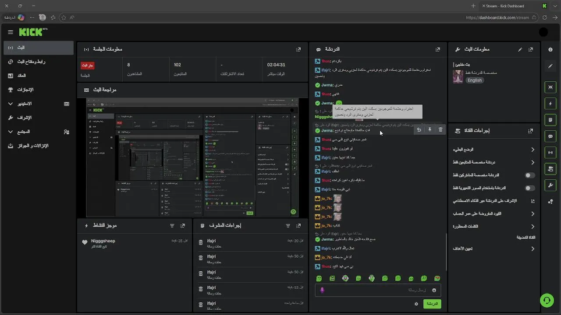
Task: Click the rightmost red-green quick emote
Action: point(437,278)
